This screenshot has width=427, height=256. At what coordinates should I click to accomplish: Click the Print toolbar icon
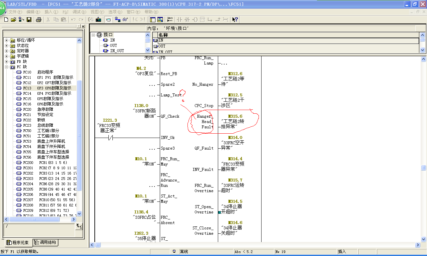tap(39, 20)
